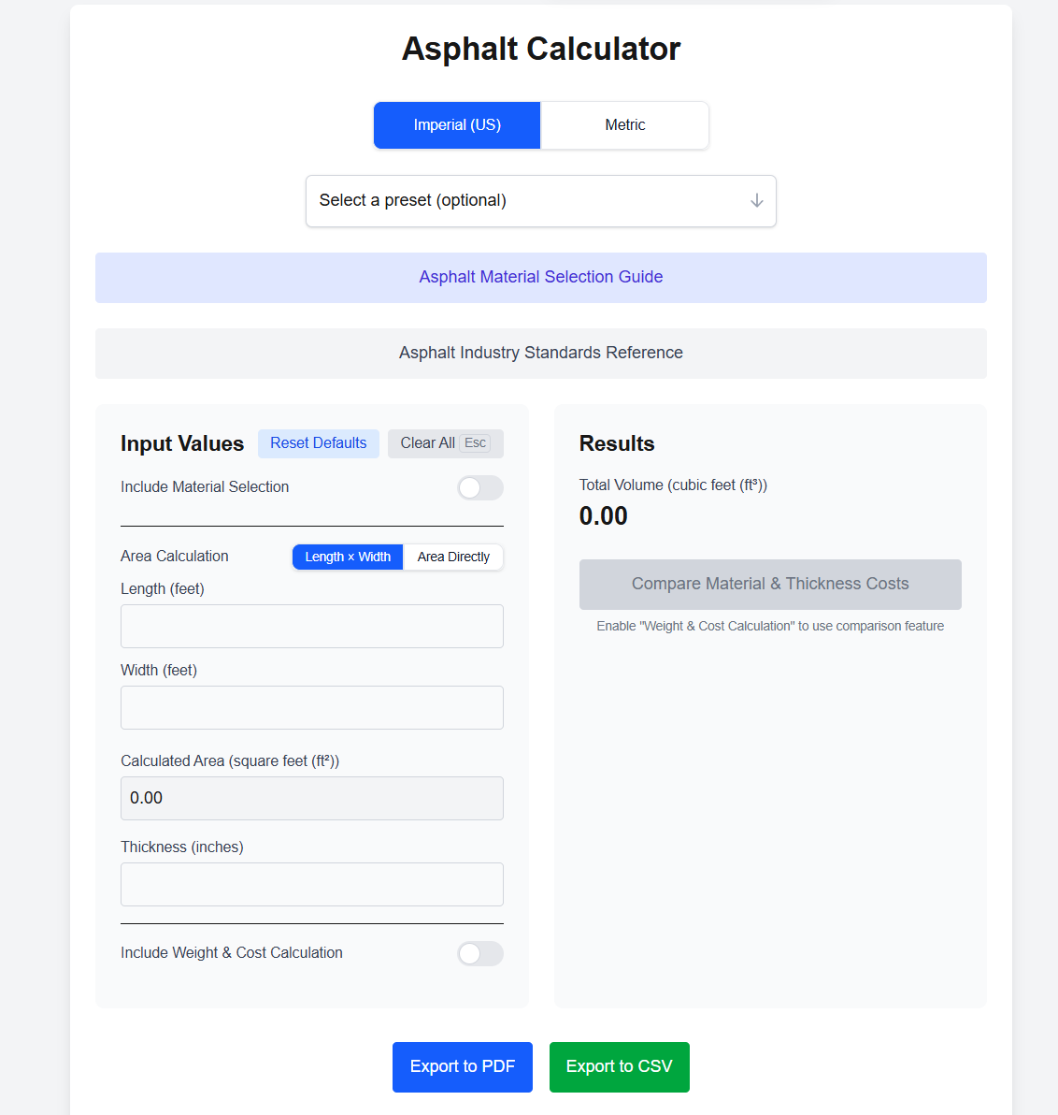Expand Asphalt Industry Standards Reference
This screenshot has height=1115, width=1058.
click(540, 354)
